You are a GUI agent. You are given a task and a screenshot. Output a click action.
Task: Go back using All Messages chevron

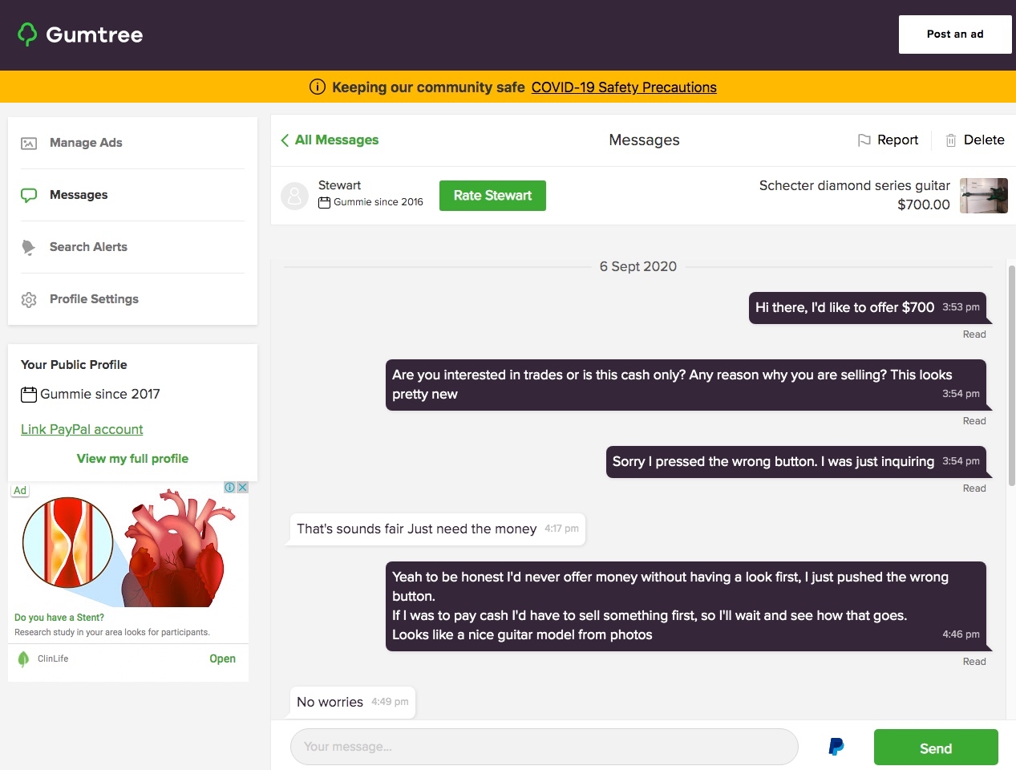pyautogui.click(x=285, y=140)
